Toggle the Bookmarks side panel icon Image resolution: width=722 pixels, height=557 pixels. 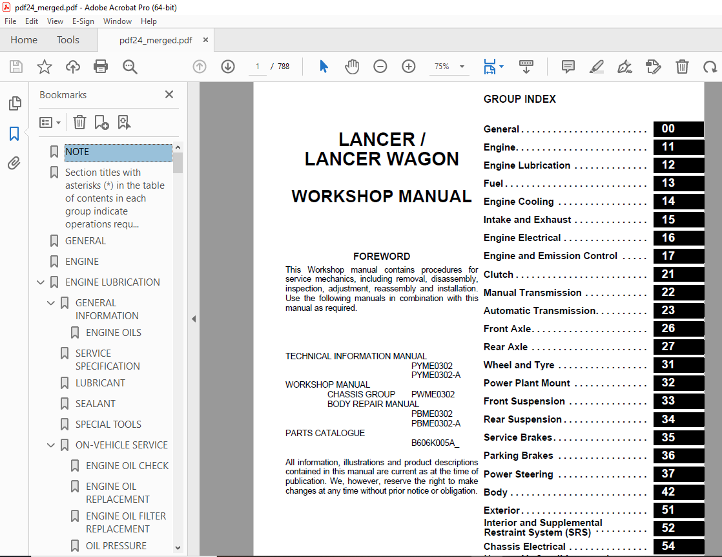click(14, 134)
